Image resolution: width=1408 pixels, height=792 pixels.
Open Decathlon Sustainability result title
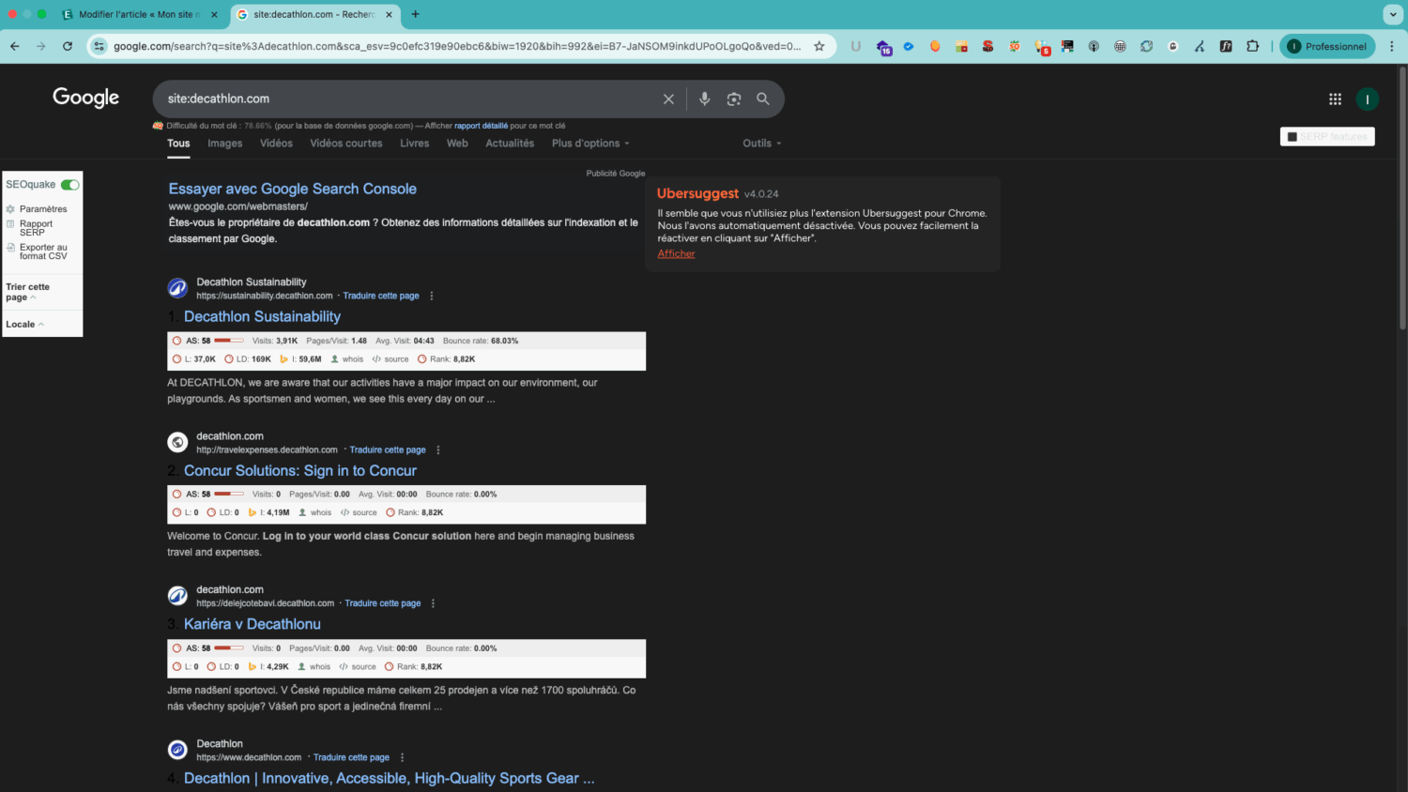click(262, 317)
